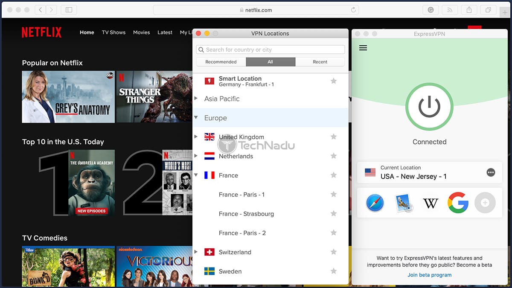The height and width of the screenshot is (288, 512).
Task: Open the Google shortcut in ExpressVPN
Action: 458,203
